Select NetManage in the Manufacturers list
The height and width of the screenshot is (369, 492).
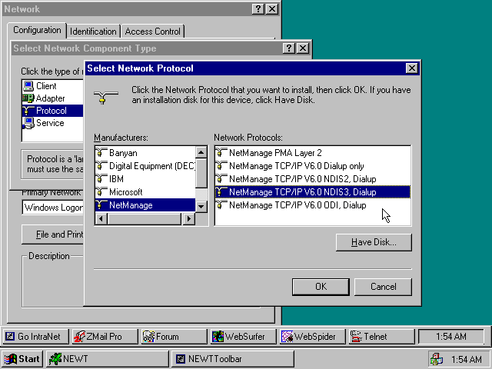[145, 205]
